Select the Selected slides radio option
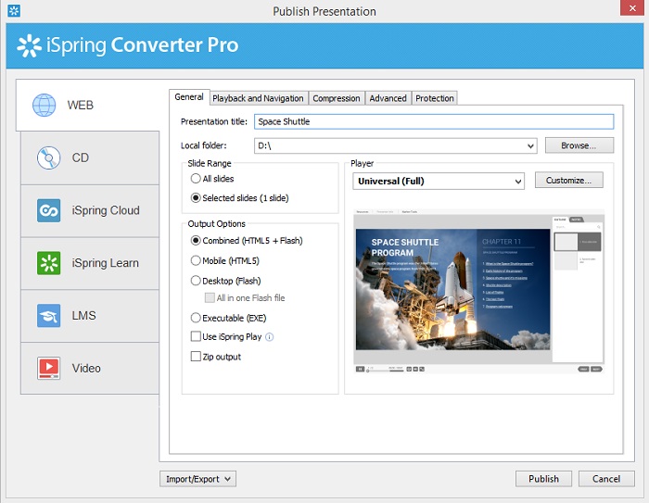This screenshot has height=503, width=649. (196, 197)
